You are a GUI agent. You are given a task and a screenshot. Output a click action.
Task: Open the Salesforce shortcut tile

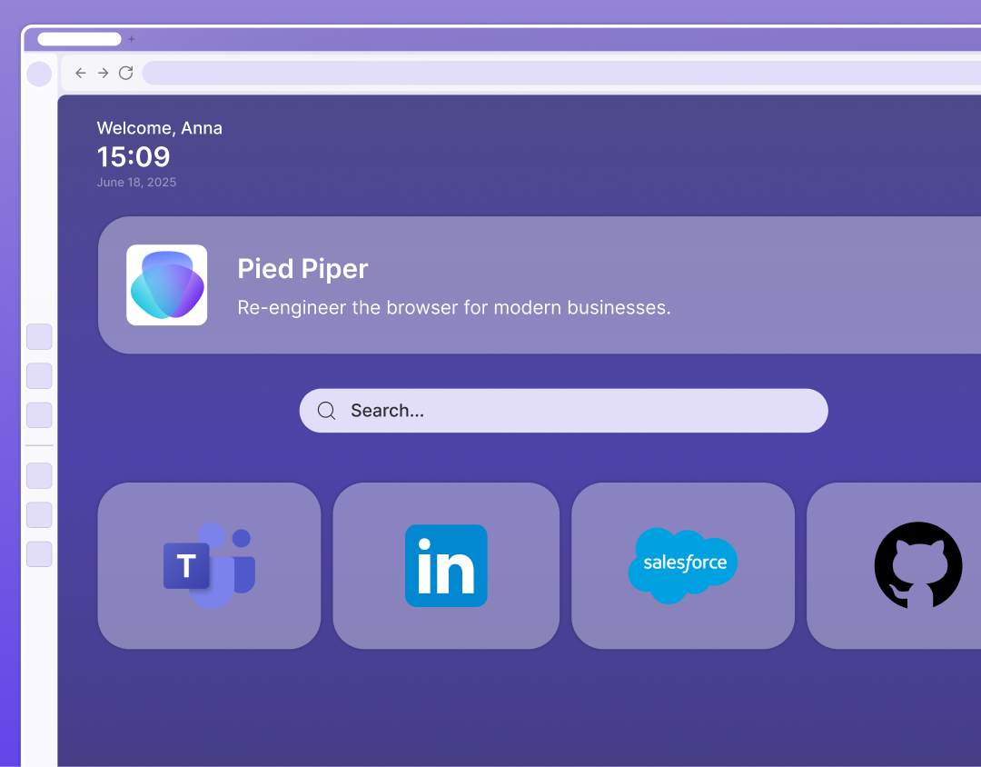[x=683, y=566]
